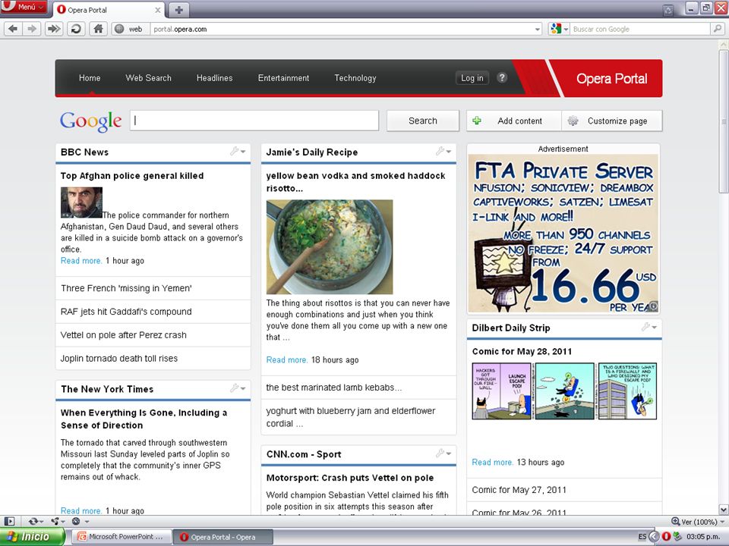
Task: Click the Add content button
Action: (514, 121)
